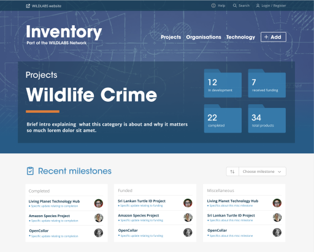Go to WILDLABS website link
This screenshot has height=252, width=314.
point(47,6)
